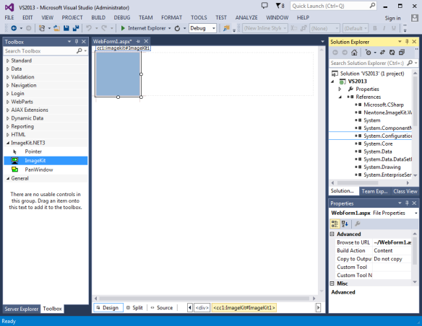
Task: Select the Pointer tool in Toolbox
Action: [x=46, y=151]
